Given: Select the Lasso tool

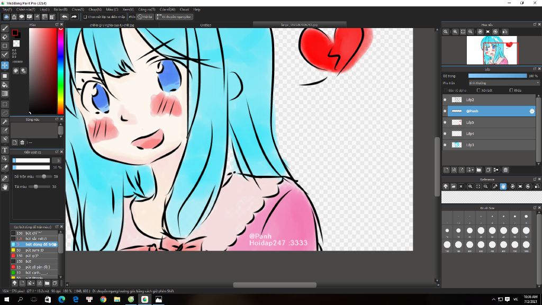Looking at the screenshot, I should pos(5,113).
